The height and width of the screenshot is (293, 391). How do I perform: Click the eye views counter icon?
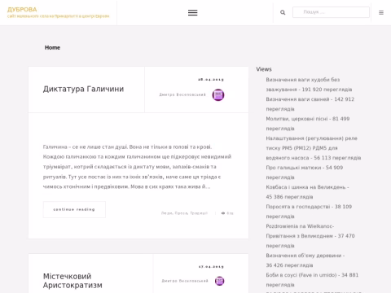coord(223,213)
